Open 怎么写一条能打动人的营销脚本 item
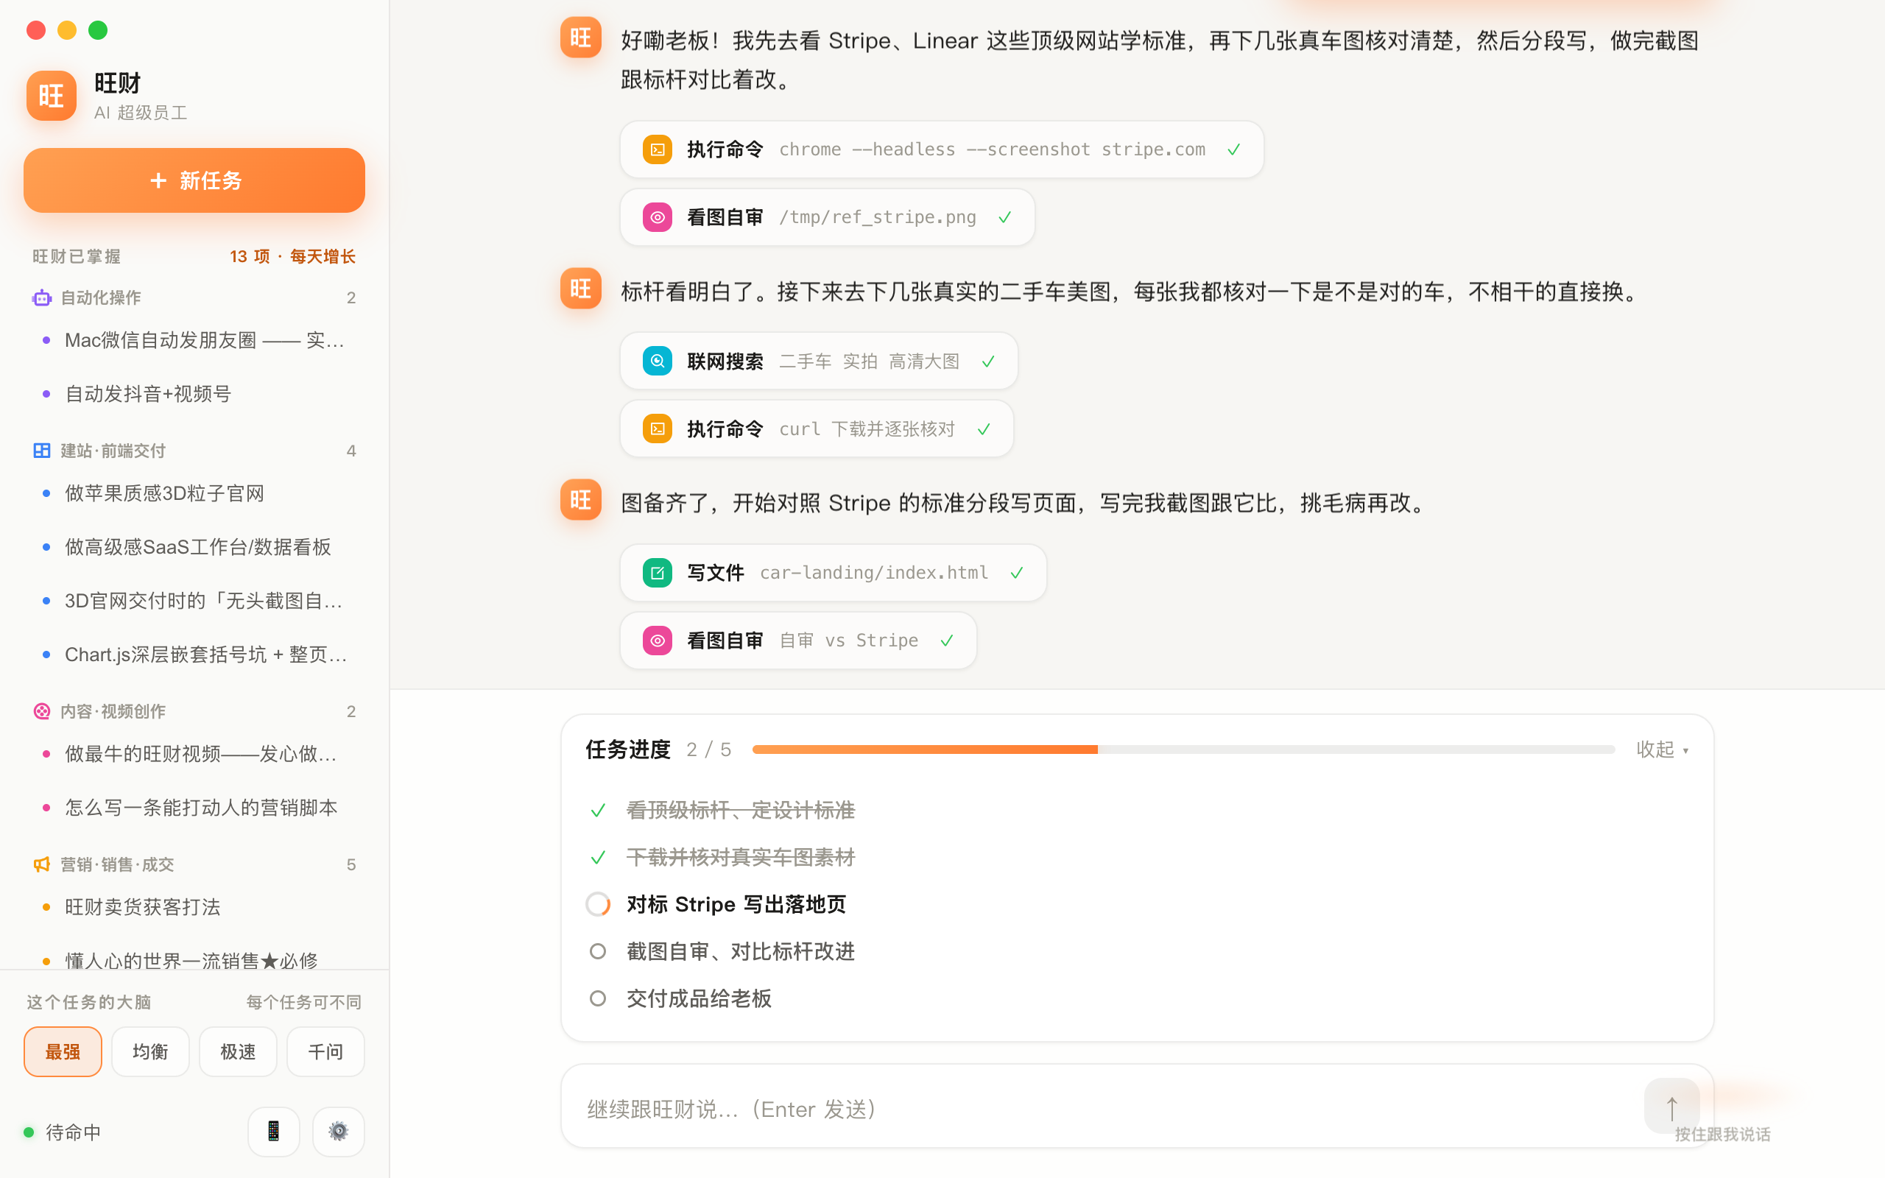 tap(194, 807)
